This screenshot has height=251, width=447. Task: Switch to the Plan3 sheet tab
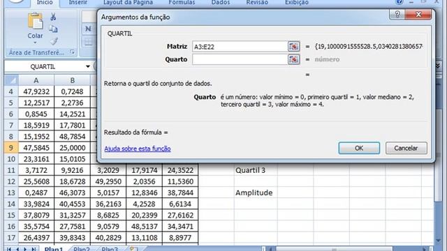[x=110, y=249]
